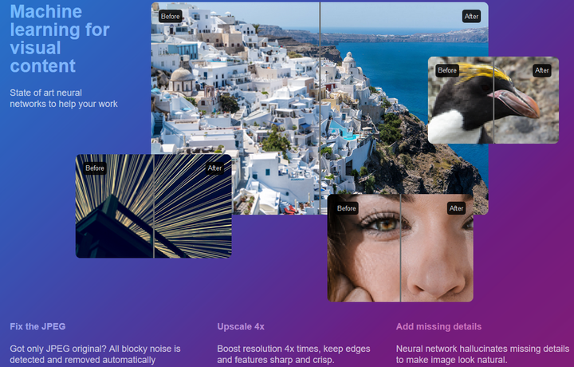574x367 pixels.
Task: Click the penguin before/after comparison image
Action: click(493, 100)
